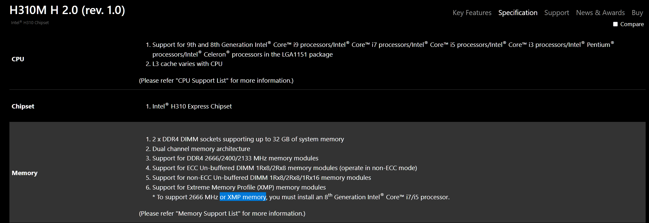Click the L3 cache varies with CPU line

coord(187,64)
